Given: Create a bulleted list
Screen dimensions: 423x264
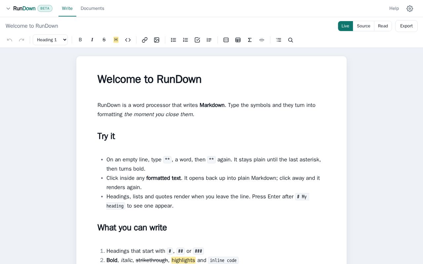Looking at the screenshot, I should [173, 40].
